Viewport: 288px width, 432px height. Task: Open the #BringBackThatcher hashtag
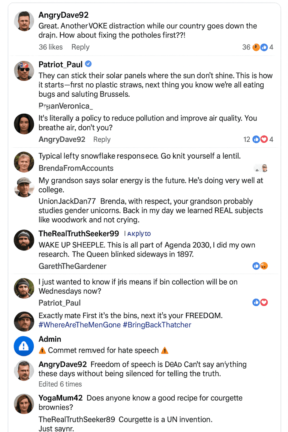tap(157, 325)
